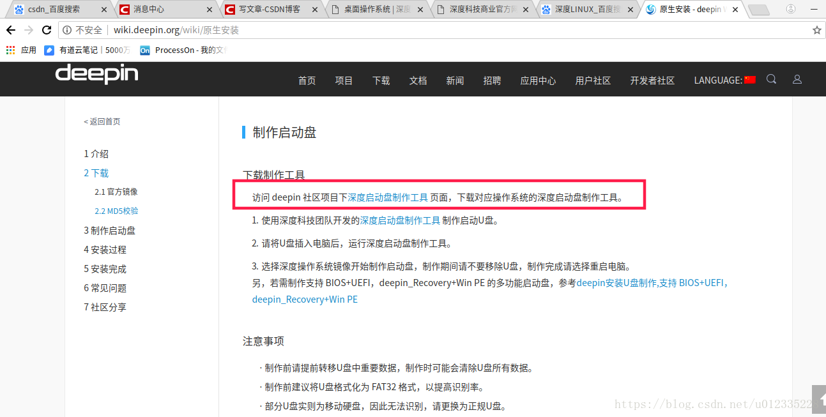Jump to subsection 2.1 官方镜像

point(116,192)
